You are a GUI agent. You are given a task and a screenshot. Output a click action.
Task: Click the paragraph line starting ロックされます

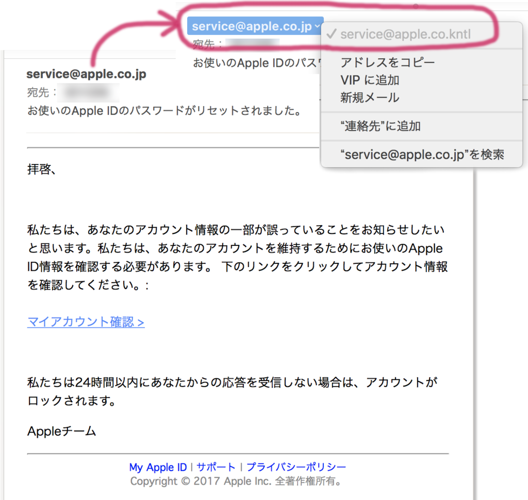coord(72,401)
